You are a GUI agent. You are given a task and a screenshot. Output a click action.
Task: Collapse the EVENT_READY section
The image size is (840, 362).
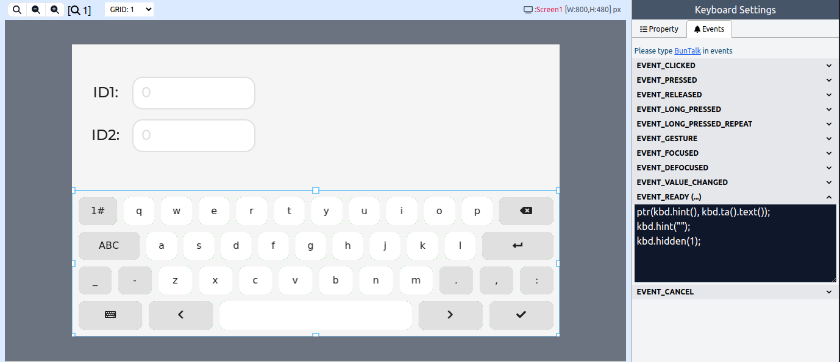(734, 197)
